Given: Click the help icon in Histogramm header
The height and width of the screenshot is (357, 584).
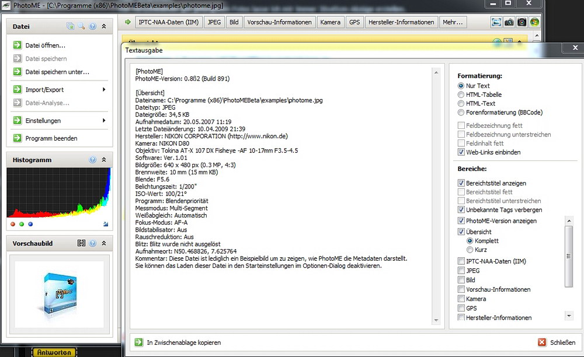Looking at the screenshot, I should click(x=92, y=159).
